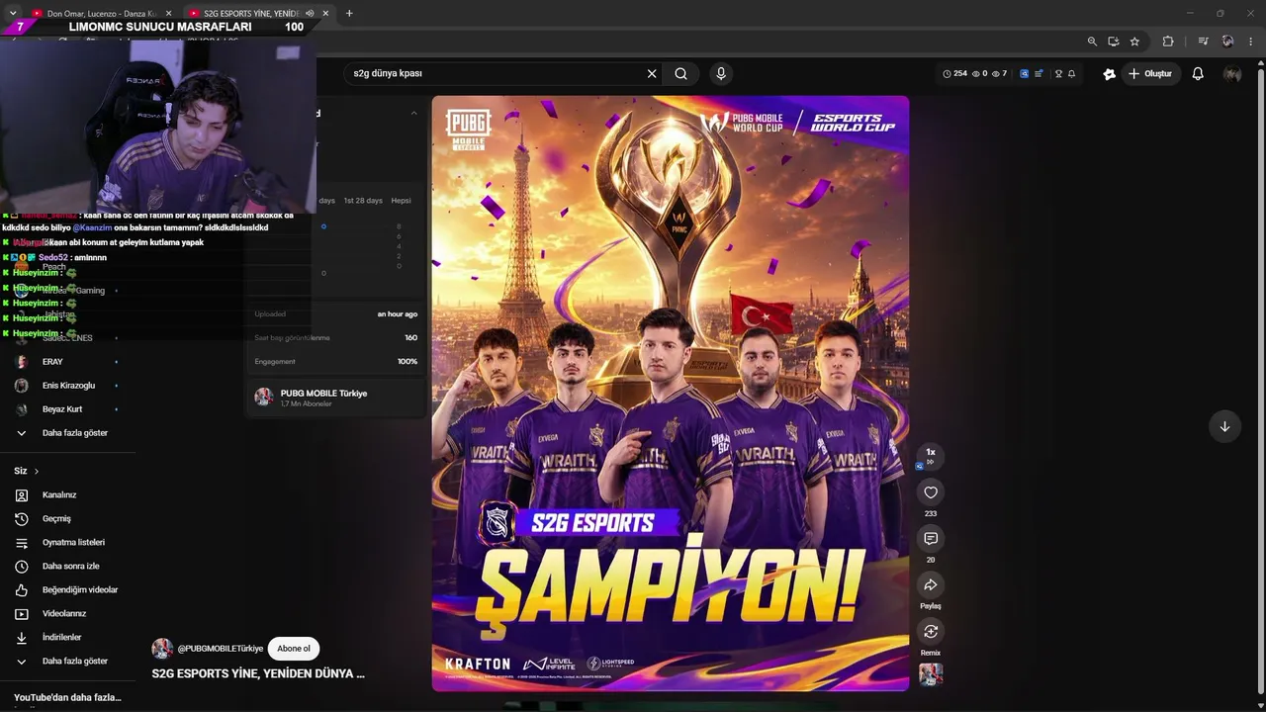Open the browser Extensions puzzle menu
Viewport: 1266px width, 712px height.
point(1168,42)
